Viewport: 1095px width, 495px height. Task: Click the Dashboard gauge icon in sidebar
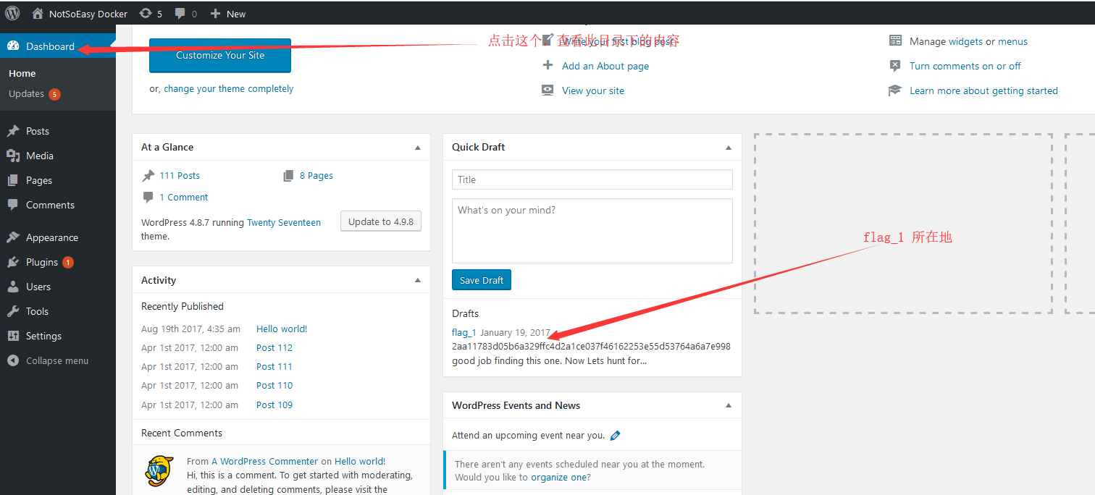click(x=13, y=46)
